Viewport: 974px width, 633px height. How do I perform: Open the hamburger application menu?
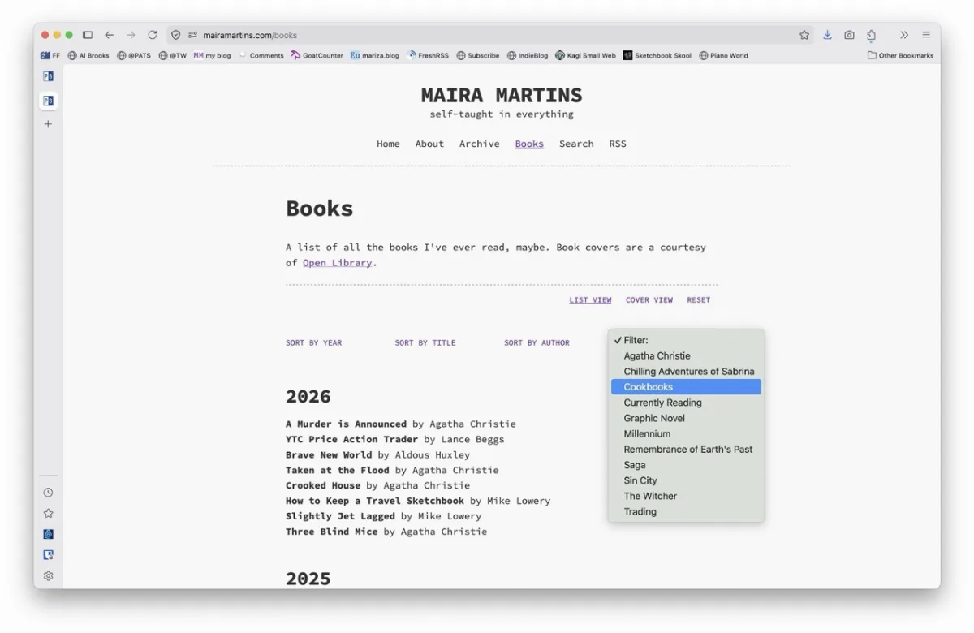926,35
